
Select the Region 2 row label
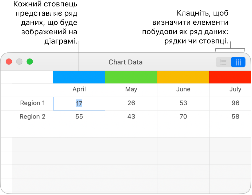click(x=33, y=117)
